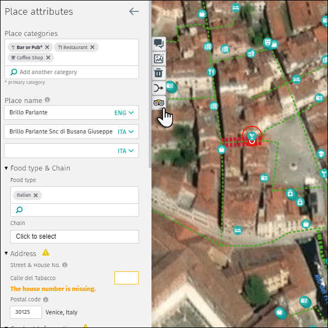
Task: Click the Place name info icon
Action: point(47,100)
